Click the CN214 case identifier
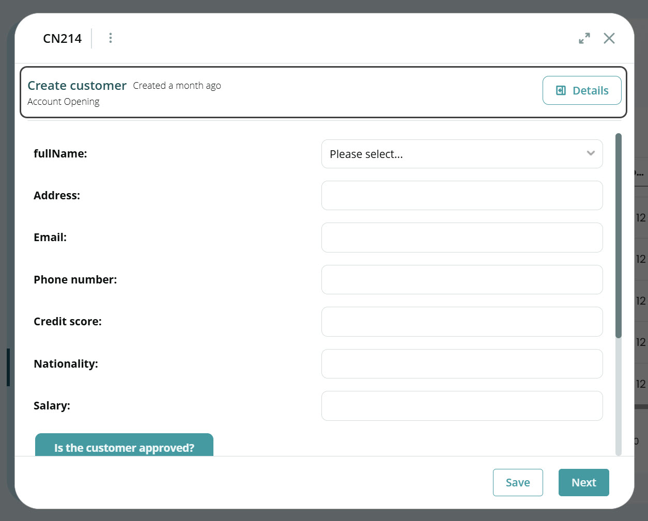This screenshot has height=521, width=648. tap(63, 39)
